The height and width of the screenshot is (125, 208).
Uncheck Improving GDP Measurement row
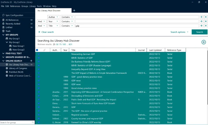click(x=39, y=92)
